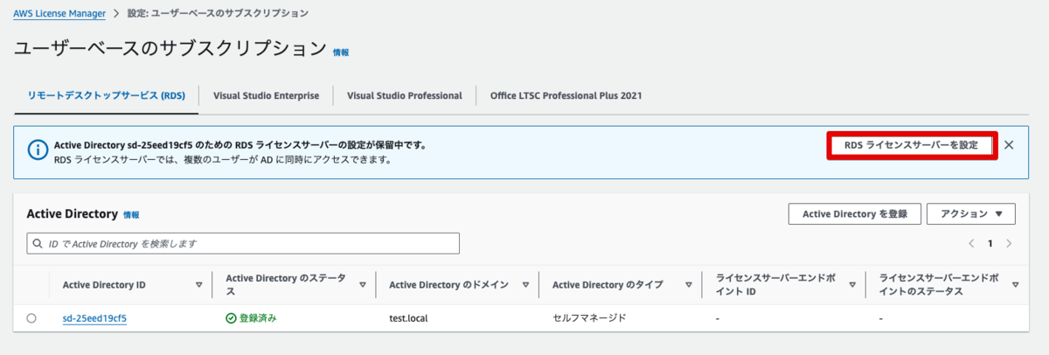Open the アクション dropdown menu
Screen dimensions: 1049x355
click(970, 213)
